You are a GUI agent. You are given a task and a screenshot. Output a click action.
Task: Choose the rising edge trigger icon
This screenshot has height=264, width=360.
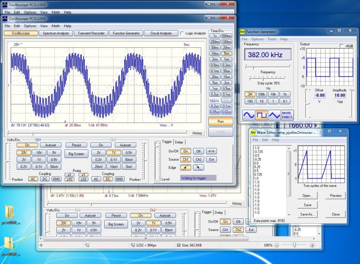pyautogui.click(x=186, y=167)
